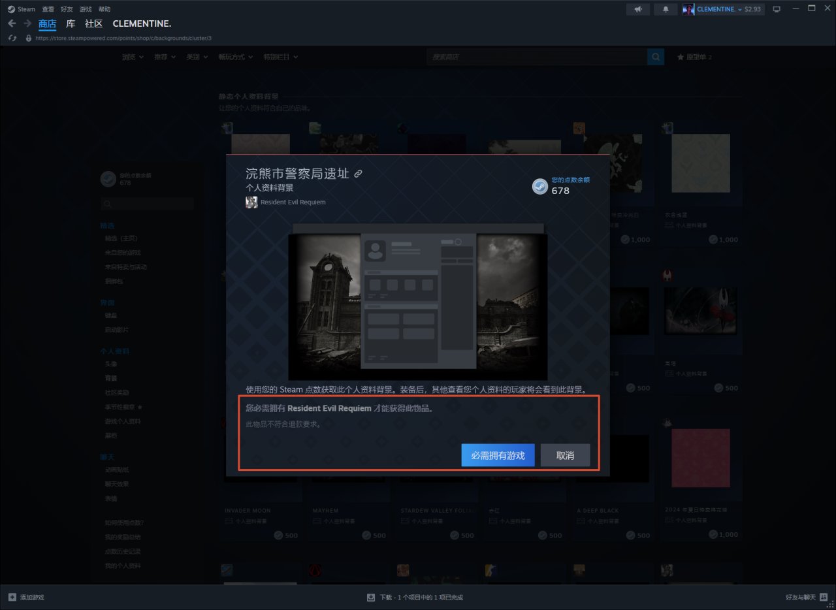Open the 帮助 menu
This screenshot has width=836, height=610.
(x=104, y=9)
